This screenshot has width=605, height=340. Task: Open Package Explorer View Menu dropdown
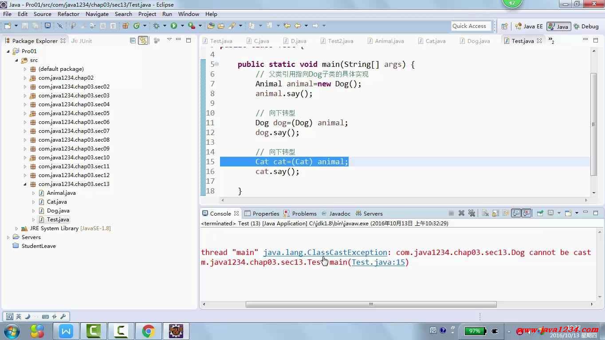coord(169,40)
